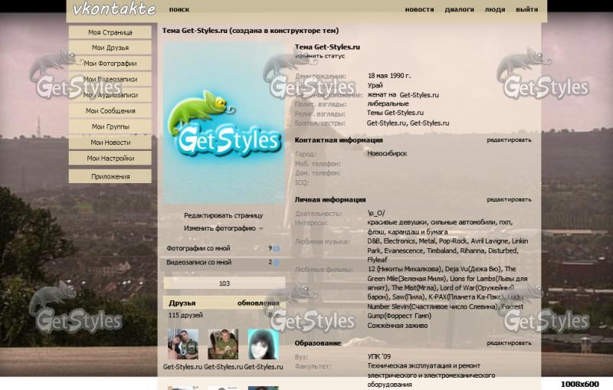Open Мои Друзья from the sidebar
The height and width of the screenshot is (390, 613).
tap(110, 48)
